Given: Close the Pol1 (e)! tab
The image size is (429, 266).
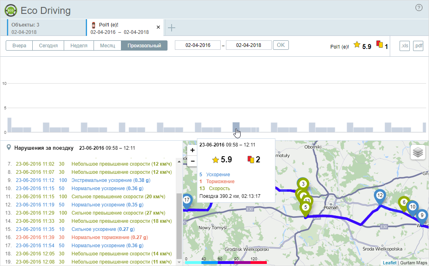Looking at the screenshot, I should [159, 27].
